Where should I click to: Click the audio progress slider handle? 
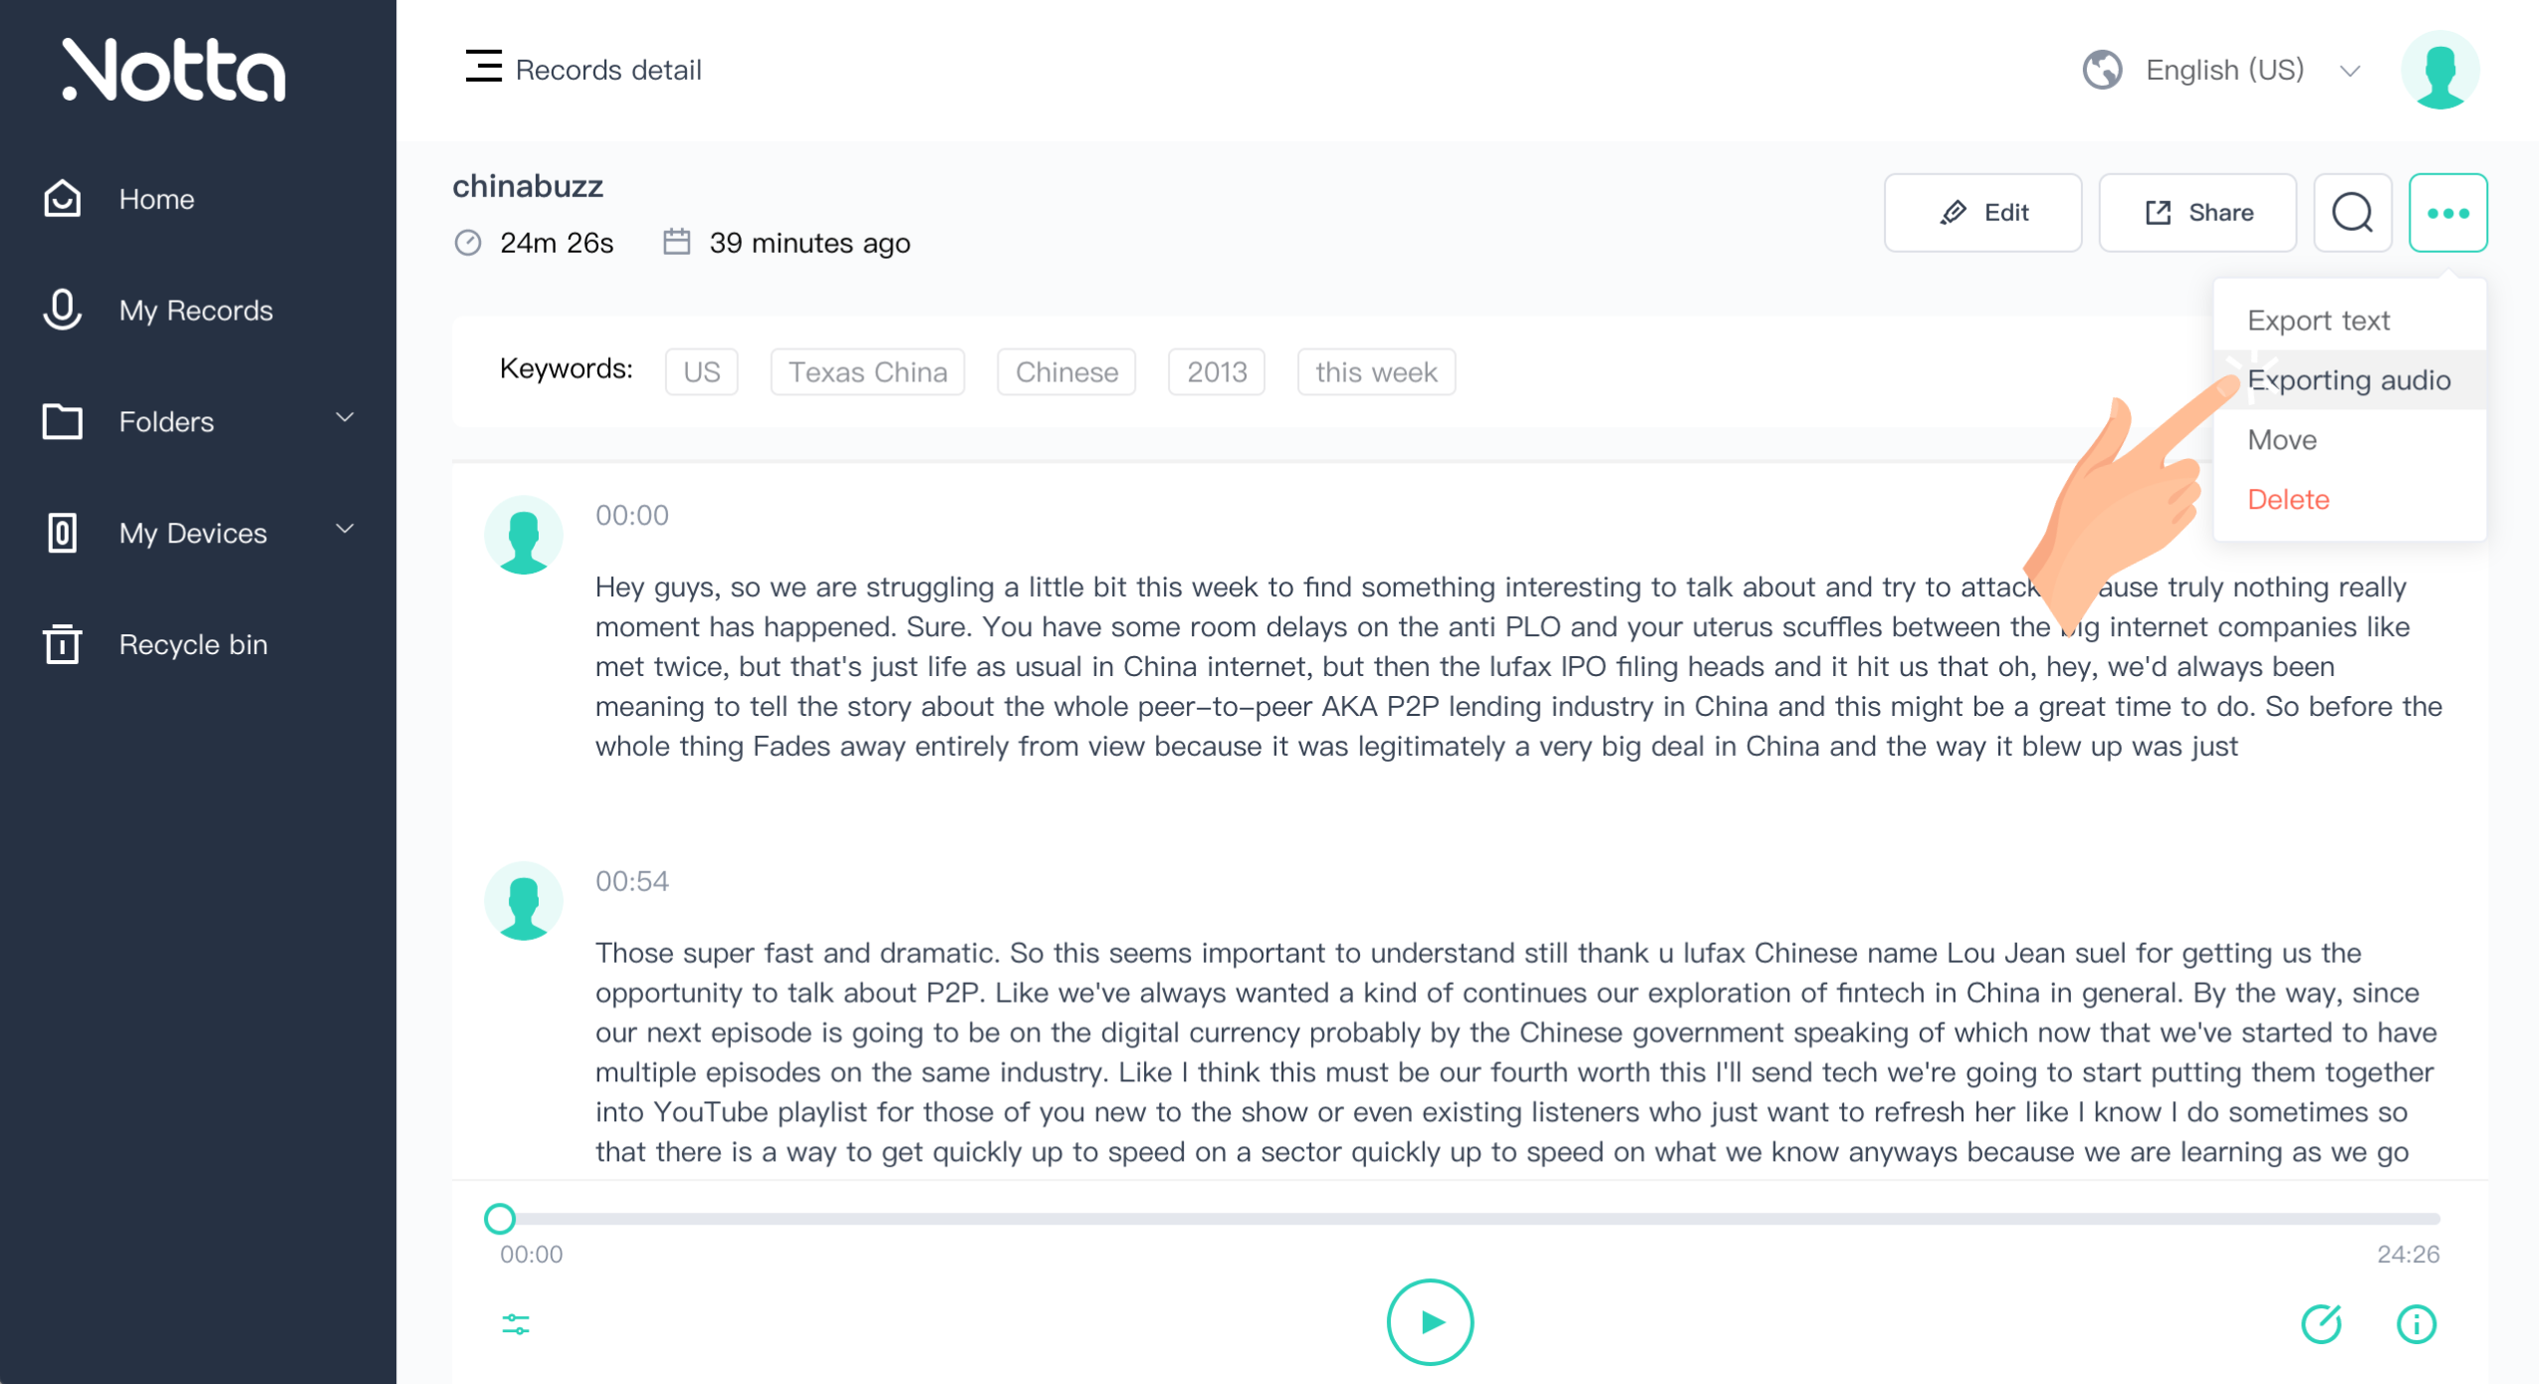click(500, 1218)
